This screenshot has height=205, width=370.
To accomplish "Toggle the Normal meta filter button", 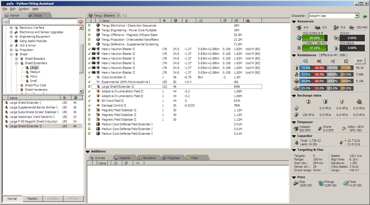I will click(x=12, y=199).
